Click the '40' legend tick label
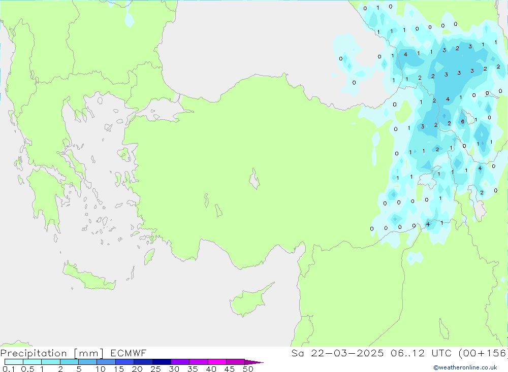The width and height of the screenshot is (508, 372). point(211,369)
